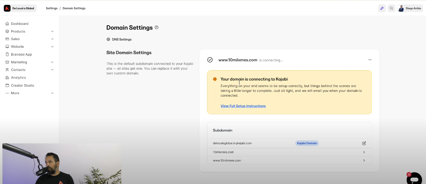
Task: Click the orange domain warning icon
Action: (x=215, y=79)
